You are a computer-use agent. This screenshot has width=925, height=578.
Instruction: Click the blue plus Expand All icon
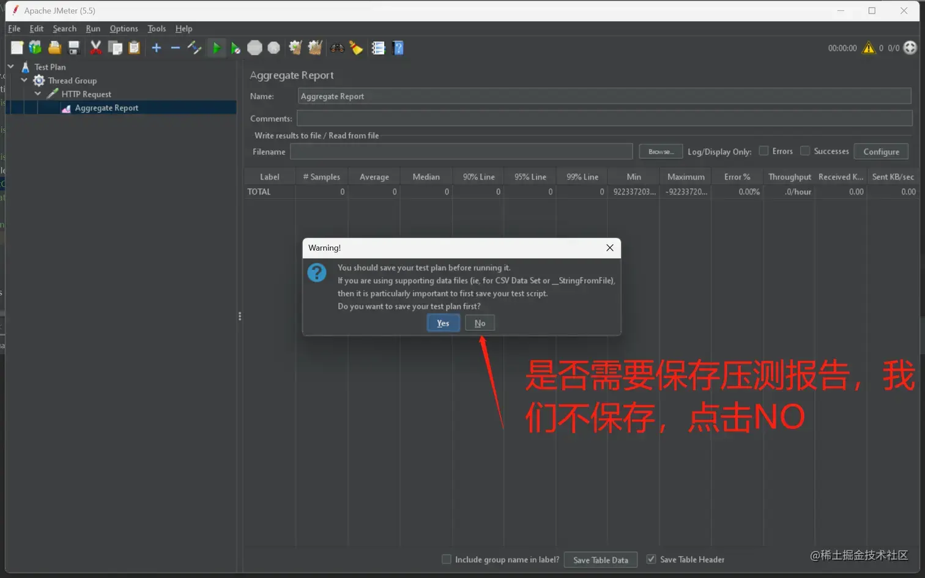[157, 48]
